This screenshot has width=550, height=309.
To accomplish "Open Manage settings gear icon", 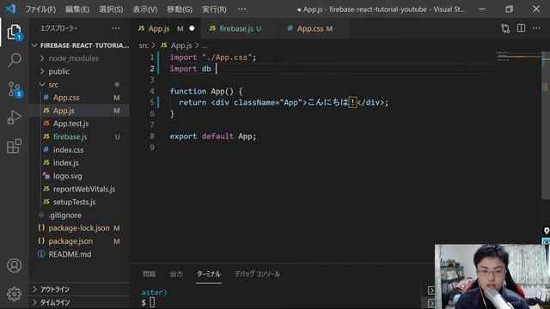I will tap(15, 294).
